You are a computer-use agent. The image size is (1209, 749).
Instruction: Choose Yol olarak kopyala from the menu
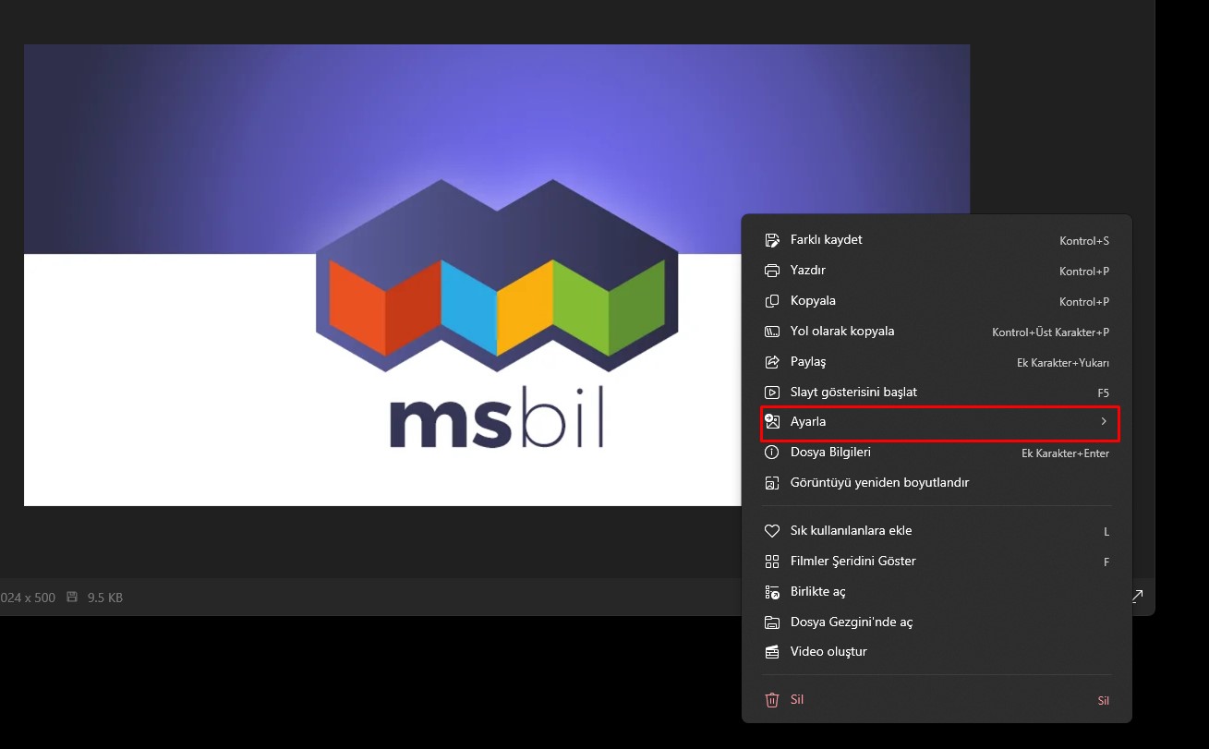937,332
